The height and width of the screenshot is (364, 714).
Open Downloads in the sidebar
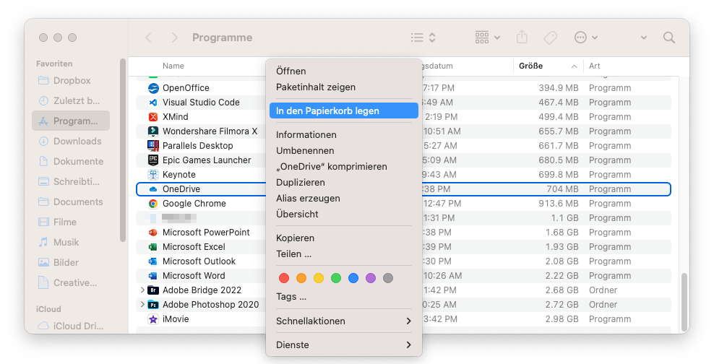71,141
